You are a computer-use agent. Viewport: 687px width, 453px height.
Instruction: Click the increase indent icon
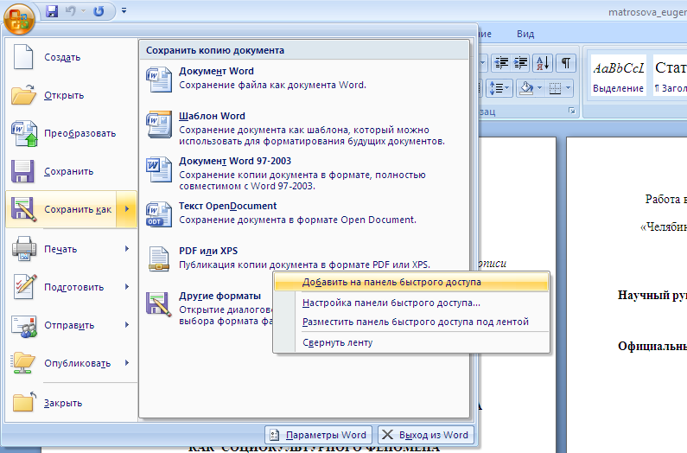click(521, 62)
